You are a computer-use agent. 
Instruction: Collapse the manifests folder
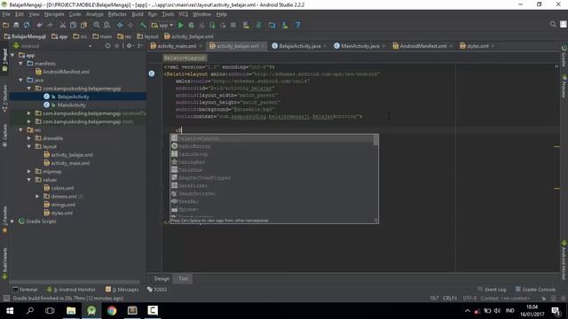[x=21, y=63]
